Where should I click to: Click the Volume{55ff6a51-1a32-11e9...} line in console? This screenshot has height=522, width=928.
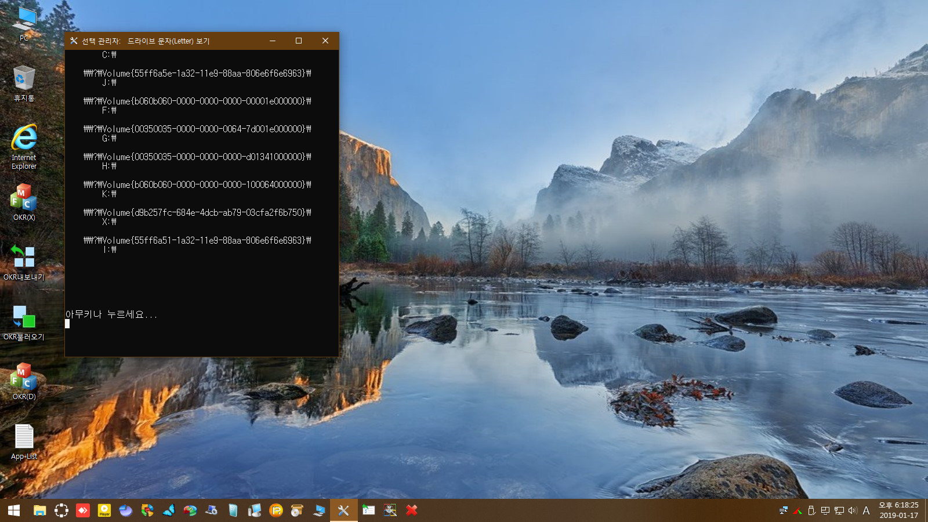(x=197, y=240)
